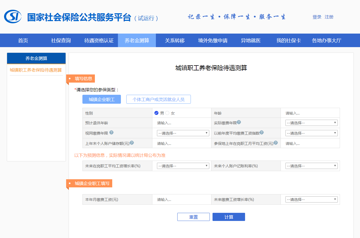360x238 pixels.
Task: Click the 性别 row label
Action: pos(89,113)
